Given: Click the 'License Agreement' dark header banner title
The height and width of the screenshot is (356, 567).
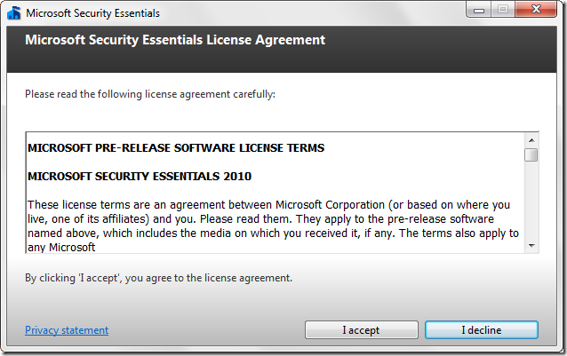Looking at the screenshot, I should pos(175,40).
